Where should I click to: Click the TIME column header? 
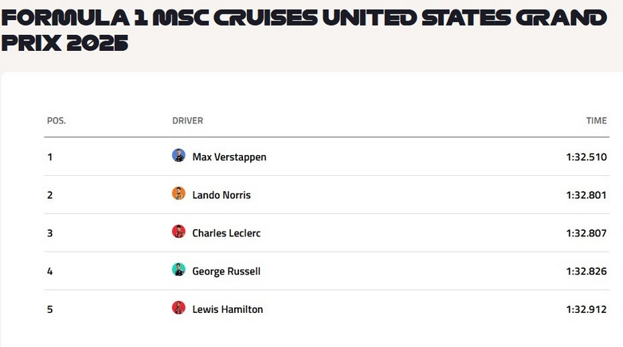point(596,121)
